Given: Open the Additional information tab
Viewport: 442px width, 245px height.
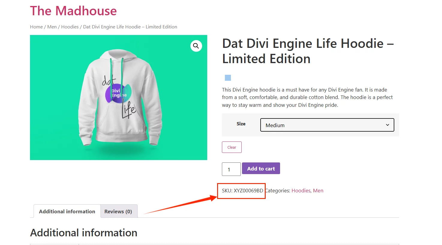Looking at the screenshot, I should (67, 211).
